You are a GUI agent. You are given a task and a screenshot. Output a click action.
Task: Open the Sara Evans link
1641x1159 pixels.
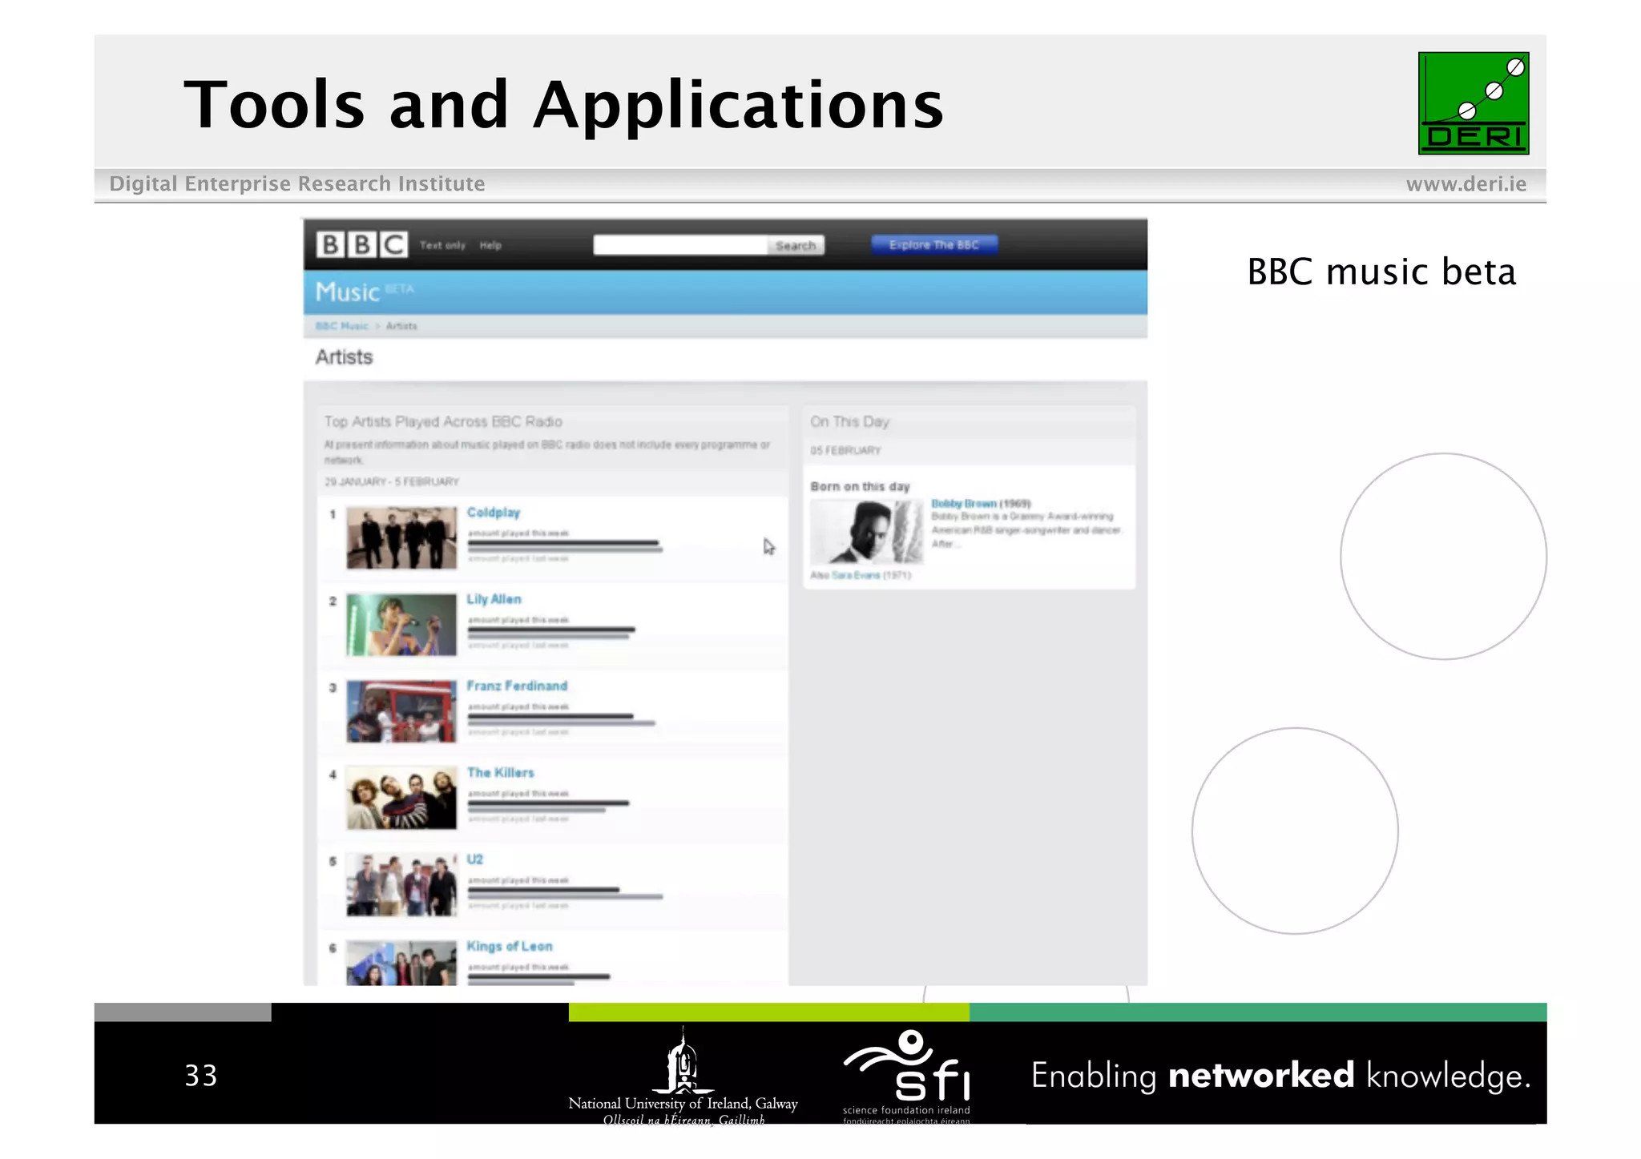856,575
